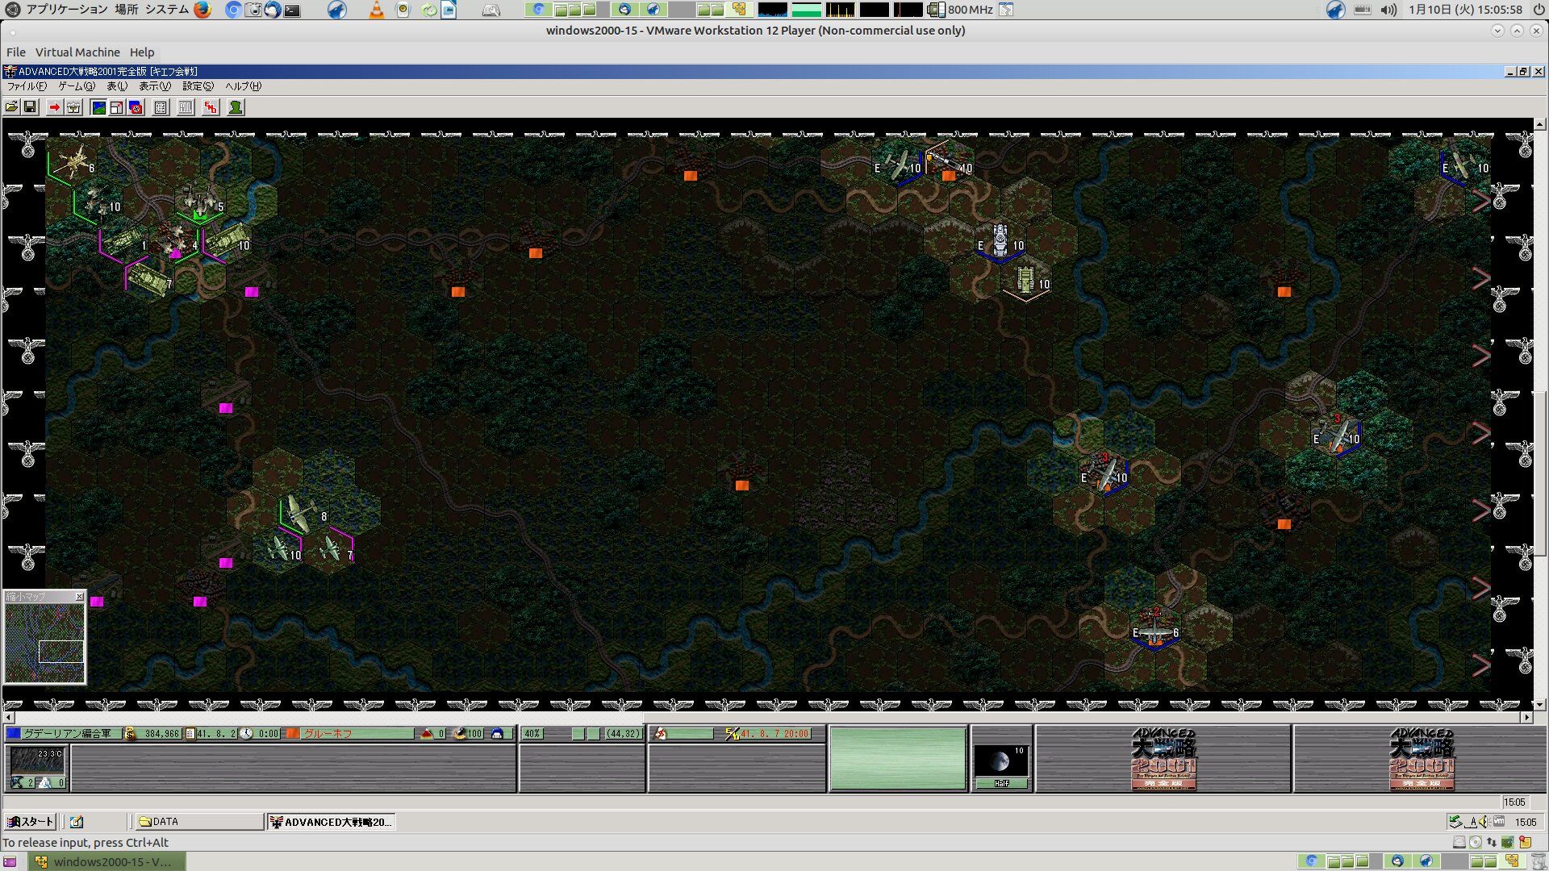Click the 41.8.7 20:00 end date field
The width and height of the screenshot is (1549, 871).
(x=774, y=734)
